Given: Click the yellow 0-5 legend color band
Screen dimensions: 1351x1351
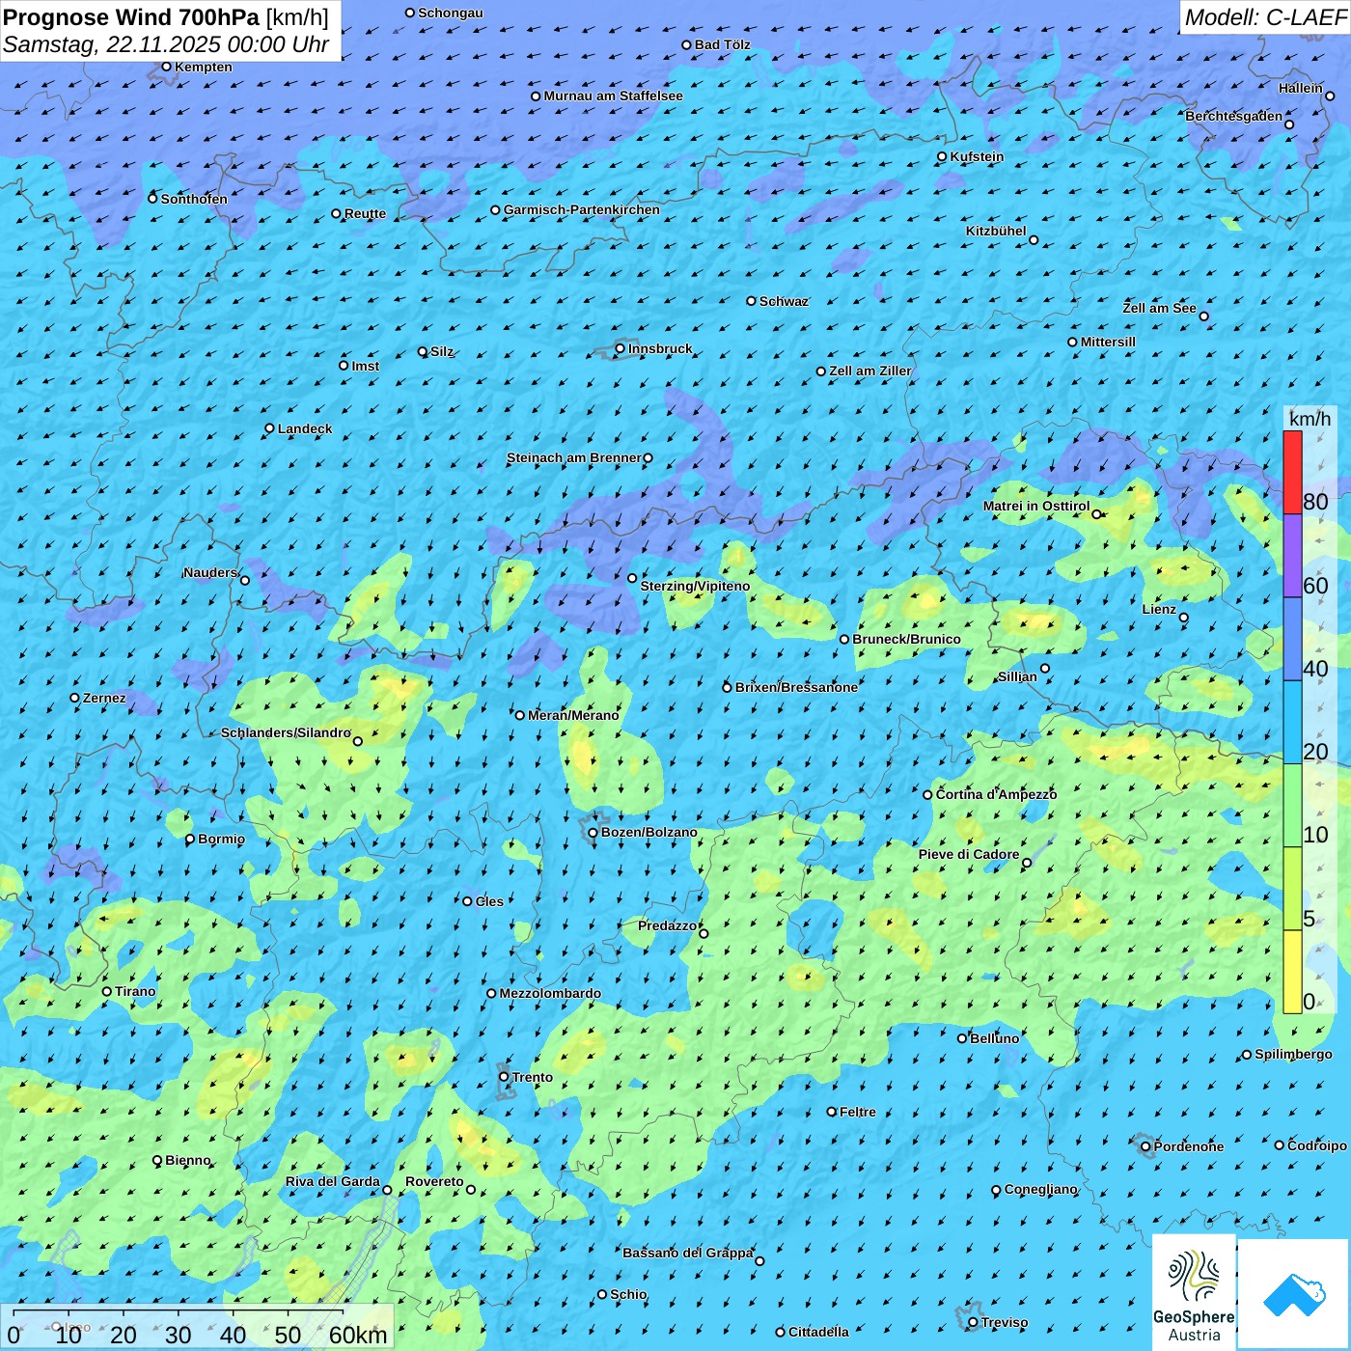Looking at the screenshot, I should [1292, 972].
